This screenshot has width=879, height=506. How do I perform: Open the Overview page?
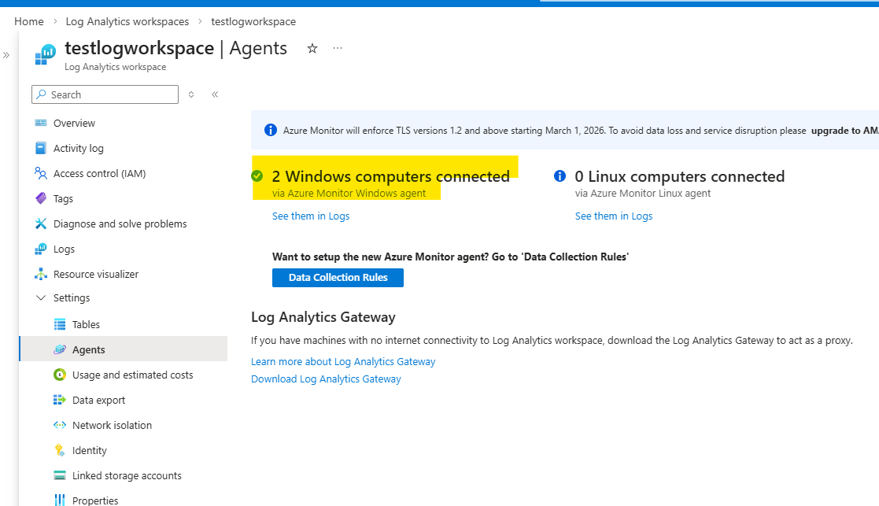(x=74, y=124)
